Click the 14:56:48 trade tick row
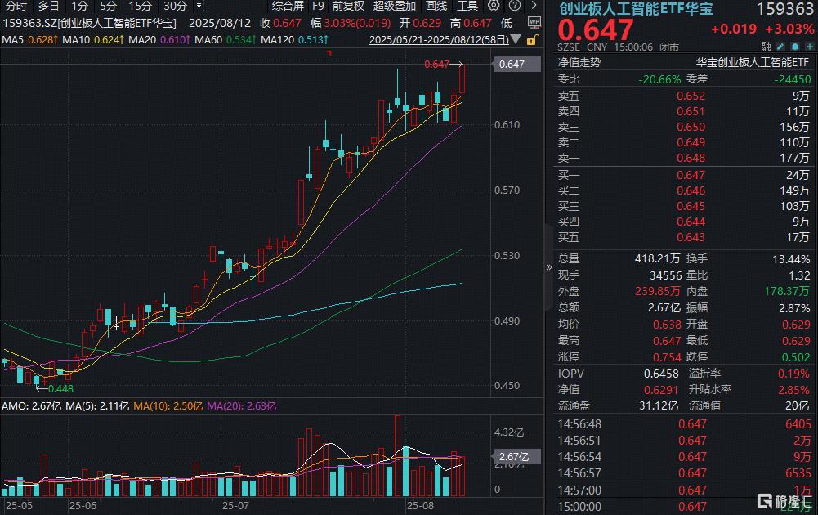 point(684,424)
